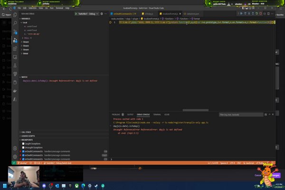
Task: Disable second onDeathCommand.ts breakpoint
Action: coord(23,155)
